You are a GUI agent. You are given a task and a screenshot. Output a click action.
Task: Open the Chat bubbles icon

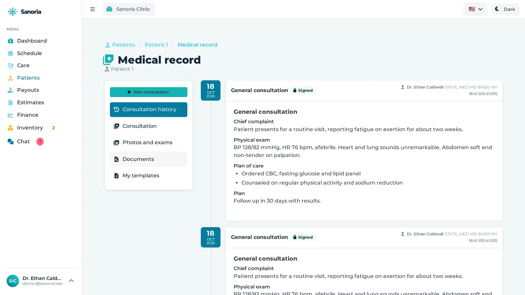[x=10, y=142]
